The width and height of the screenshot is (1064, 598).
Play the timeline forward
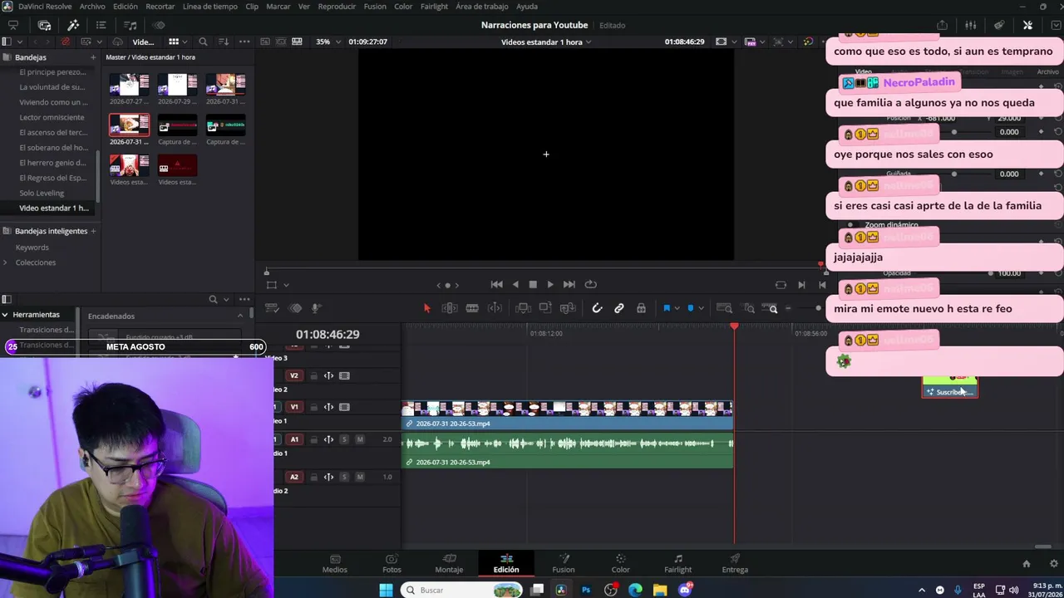coord(550,285)
